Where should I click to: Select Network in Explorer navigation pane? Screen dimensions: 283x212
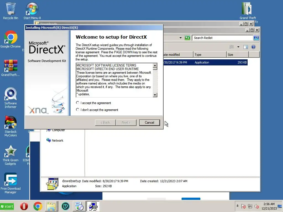click(55, 141)
